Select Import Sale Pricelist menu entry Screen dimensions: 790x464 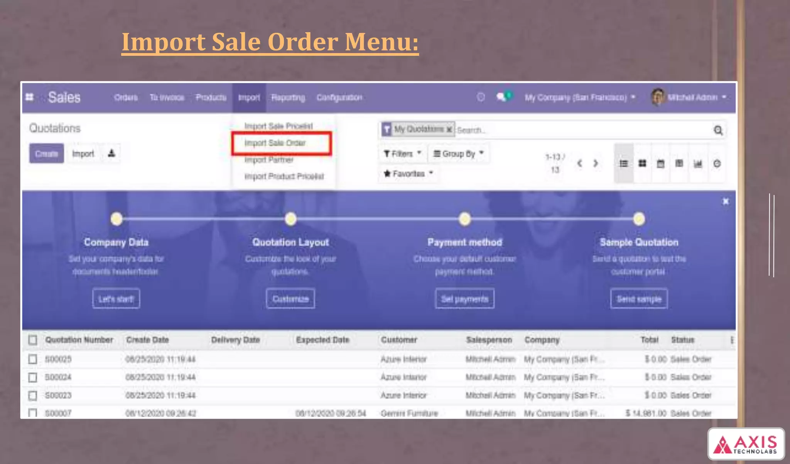[x=279, y=126]
